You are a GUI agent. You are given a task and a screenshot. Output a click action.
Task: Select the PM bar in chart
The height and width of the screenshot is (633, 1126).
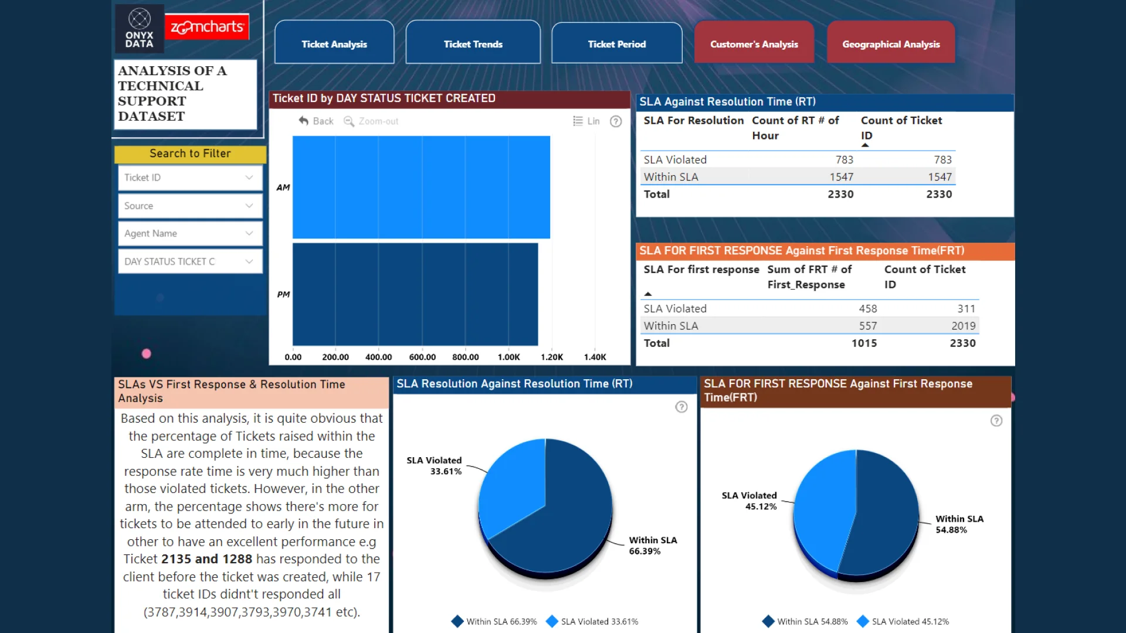415,294
